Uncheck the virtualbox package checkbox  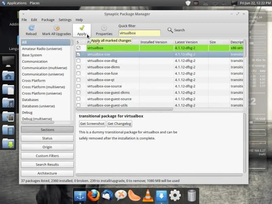click(79, 48)
